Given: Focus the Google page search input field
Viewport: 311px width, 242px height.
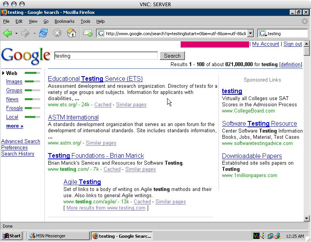Looking at the screenshot, I should point(106,56).
